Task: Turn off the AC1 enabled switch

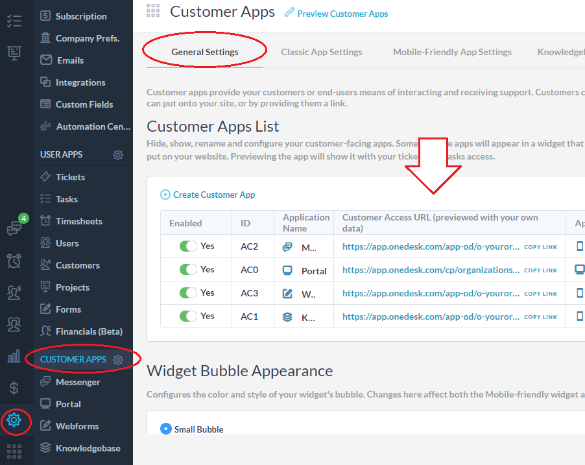Action: pyautogui.click(x=188, y=316)
